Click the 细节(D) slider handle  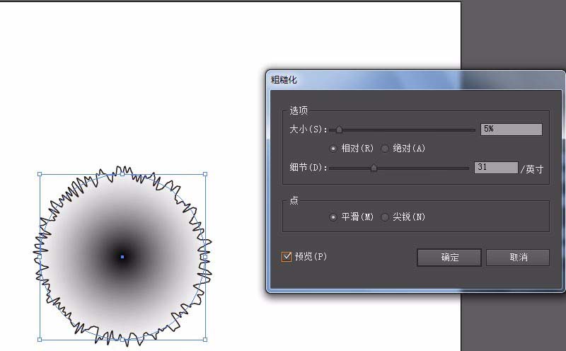(374, 168)
